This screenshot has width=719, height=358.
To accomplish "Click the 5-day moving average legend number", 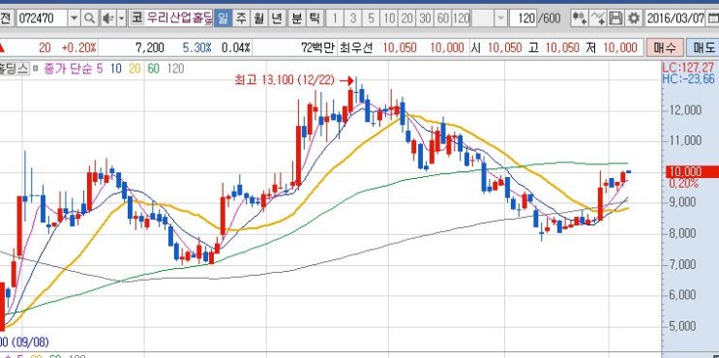I will [x=100, y=70].
